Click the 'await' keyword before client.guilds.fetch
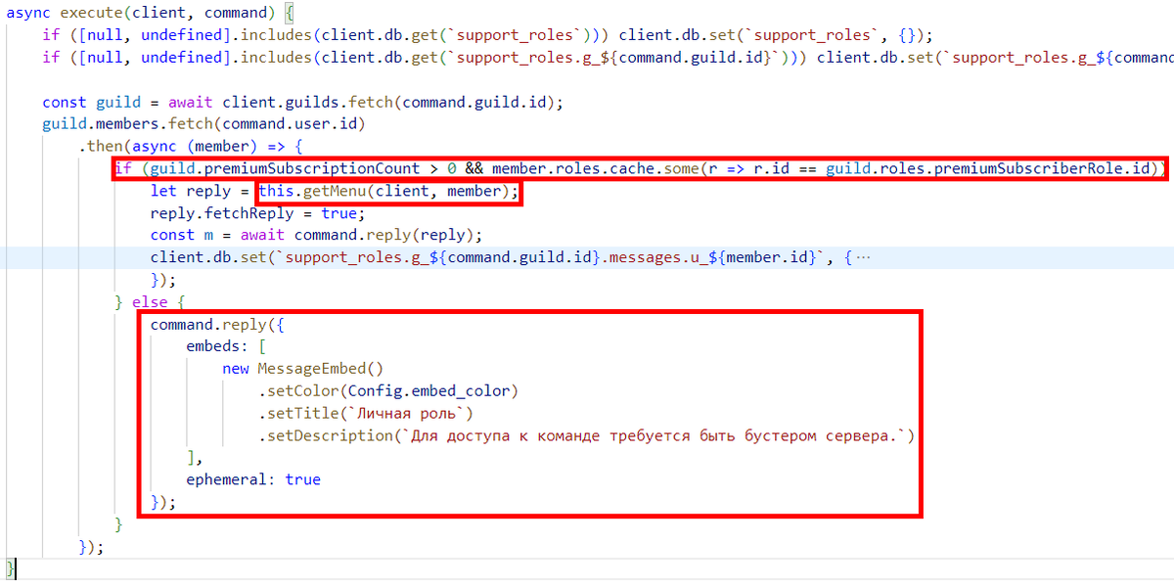Image resolution: width=1174 pixels, height=587 pixels. click(190, 102)
